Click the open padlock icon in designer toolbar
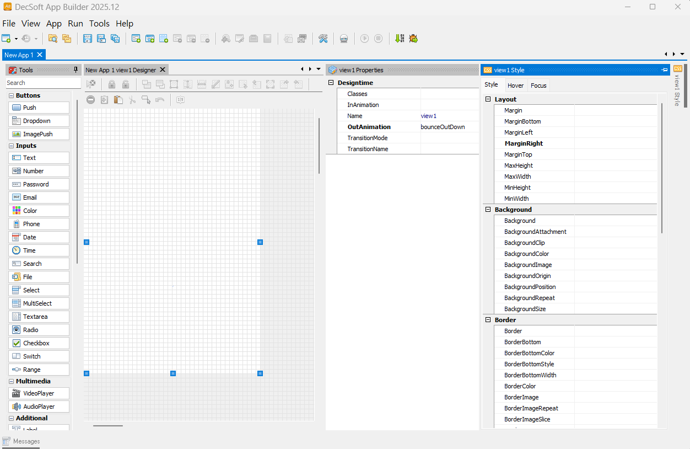This screenshot has width=690, height=449. tap(126, 84)
